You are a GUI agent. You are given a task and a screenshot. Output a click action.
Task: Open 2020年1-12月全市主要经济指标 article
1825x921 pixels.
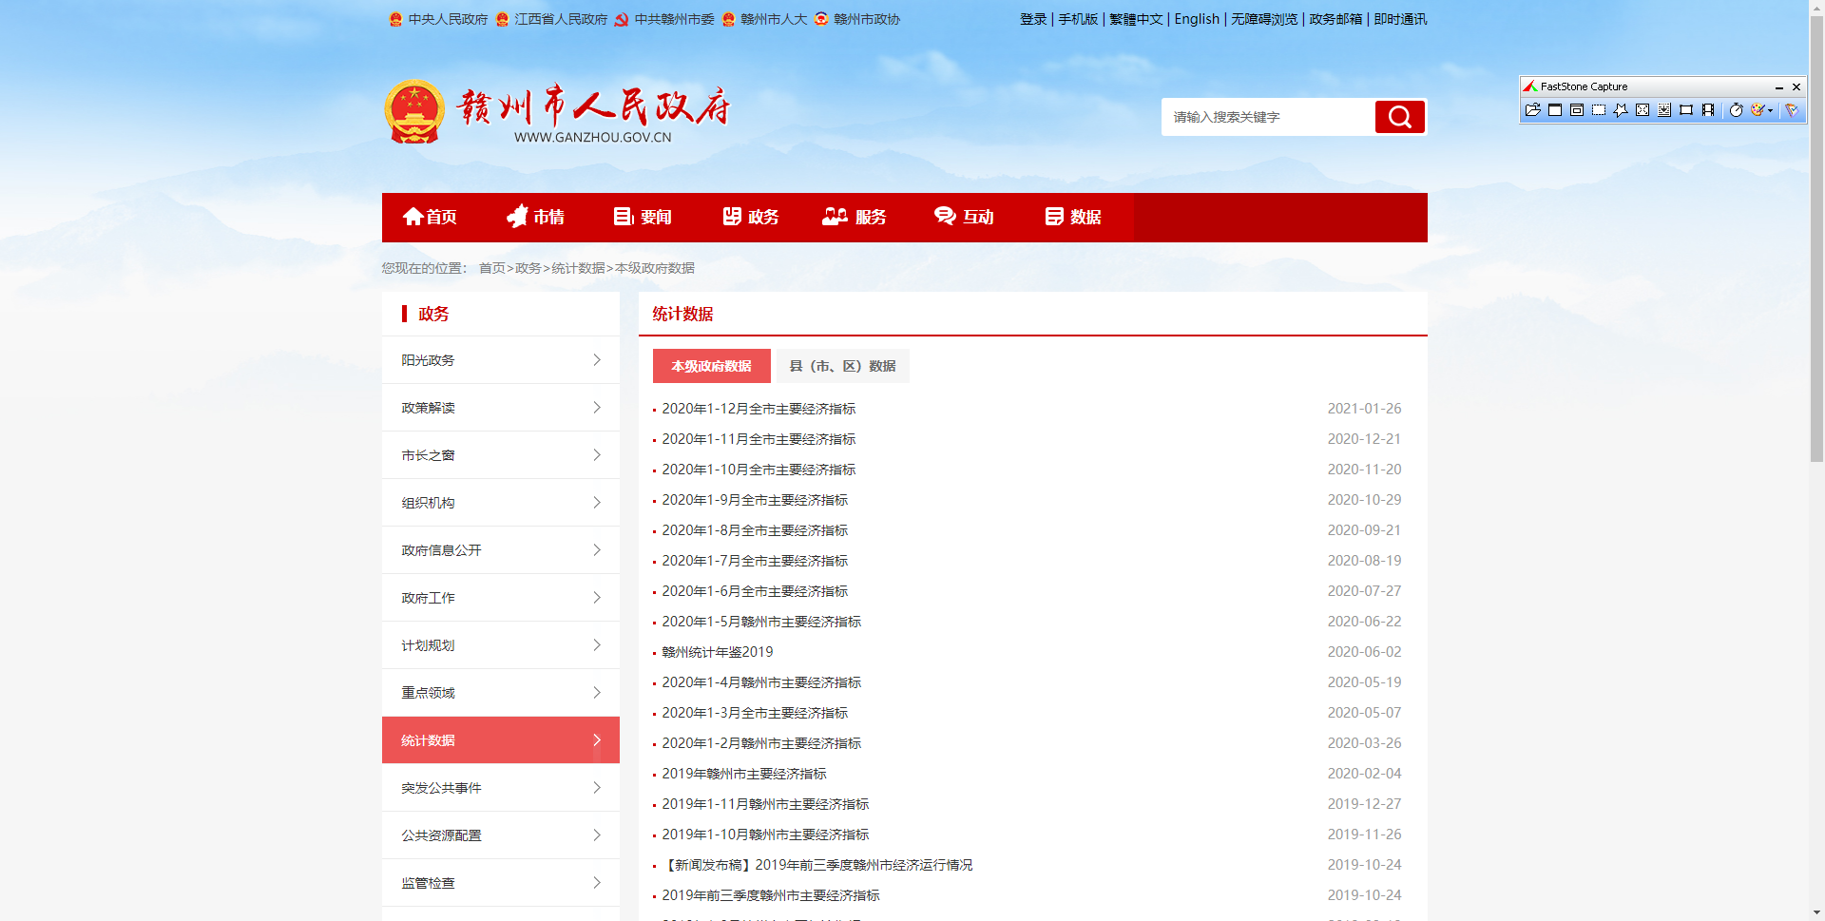pyautogui.click(x=759, y=409)
